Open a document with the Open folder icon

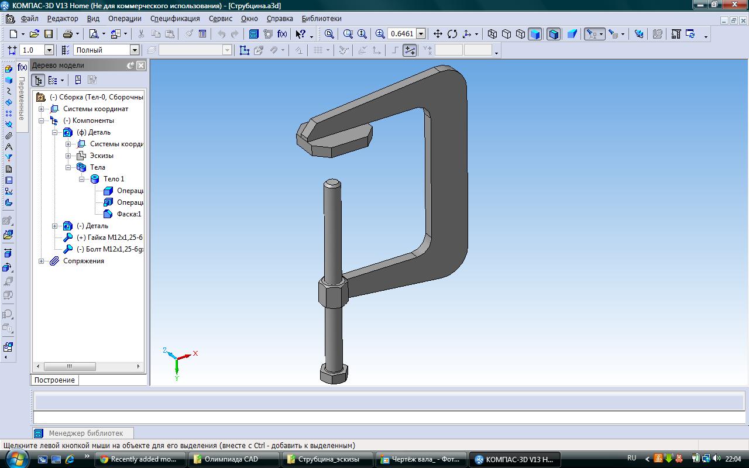click(x=35, y=34)
